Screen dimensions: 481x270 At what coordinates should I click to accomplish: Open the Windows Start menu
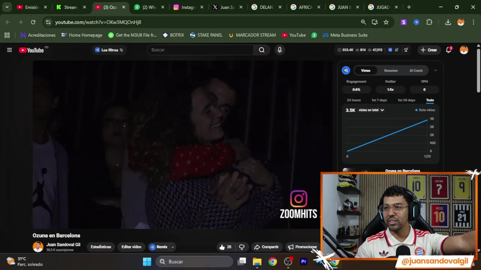click(x=147, y=261)
